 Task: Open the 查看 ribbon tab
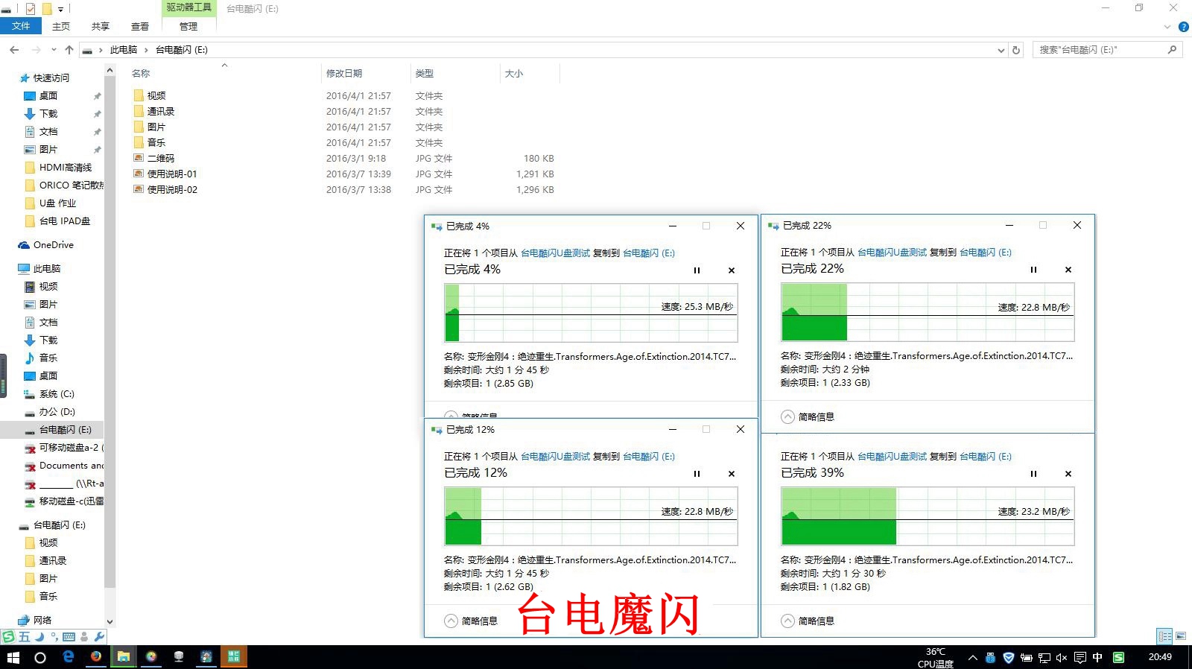[x=140, y=26]
